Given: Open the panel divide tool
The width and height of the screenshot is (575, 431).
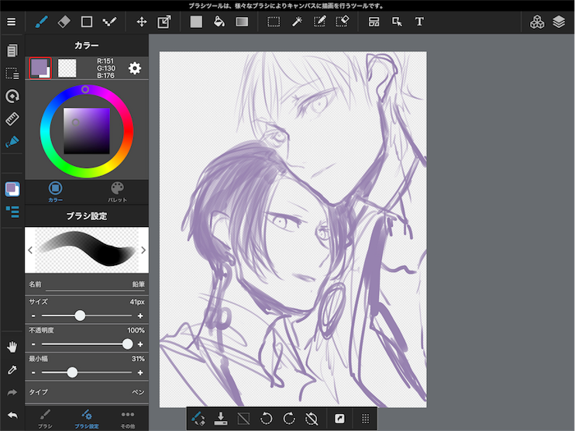Looking at the screenshot, I should click(x=374, y=22).
